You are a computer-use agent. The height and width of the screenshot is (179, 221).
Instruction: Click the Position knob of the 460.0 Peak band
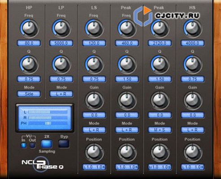[127, 152]
